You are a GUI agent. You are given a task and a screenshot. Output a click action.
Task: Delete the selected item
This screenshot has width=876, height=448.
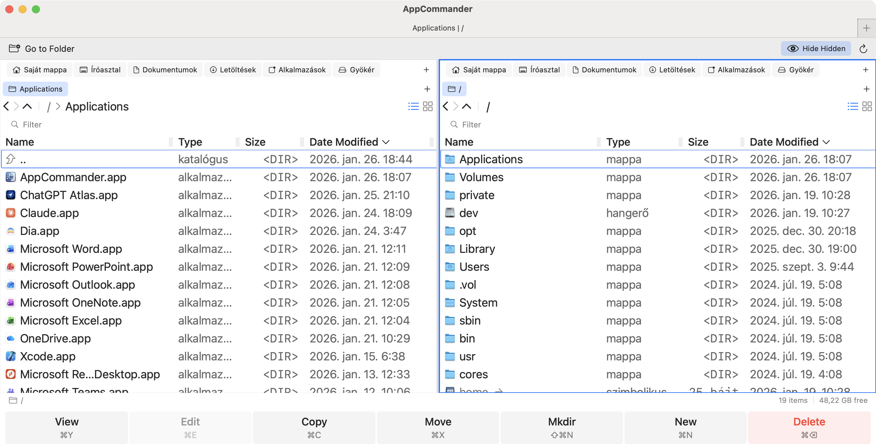click(809, 427)
